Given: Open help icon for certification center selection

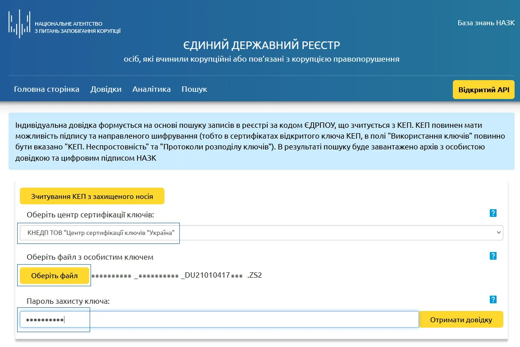Looking at the screenshot, I should coord(493,213).
